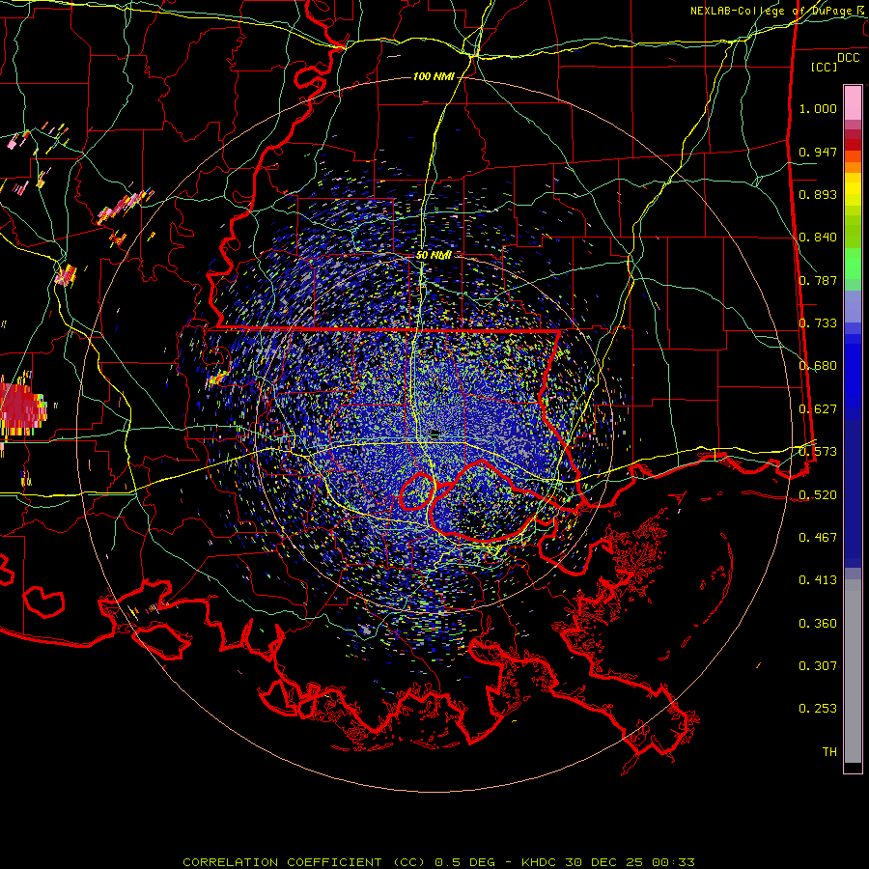Click the 0.787 legend value

point(818,280)
